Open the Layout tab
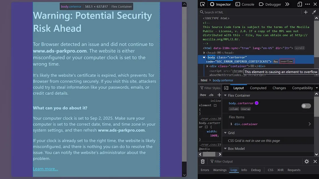Viewport: 319px width, 179px height. [238, 88]
